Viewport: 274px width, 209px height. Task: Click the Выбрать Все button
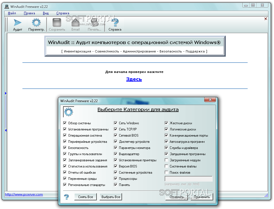111,197
